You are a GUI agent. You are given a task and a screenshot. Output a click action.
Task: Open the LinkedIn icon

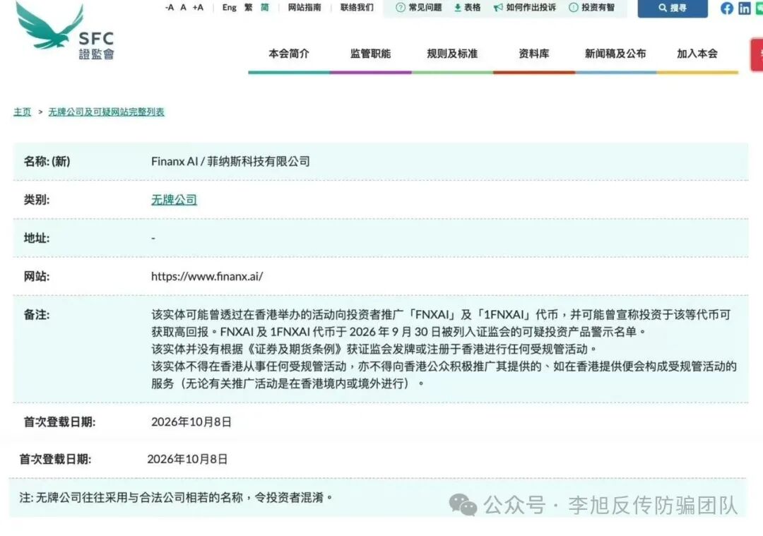tap(745, 8)
